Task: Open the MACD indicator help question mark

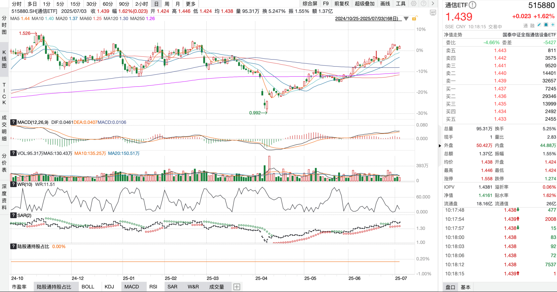Action: point(13,122)
